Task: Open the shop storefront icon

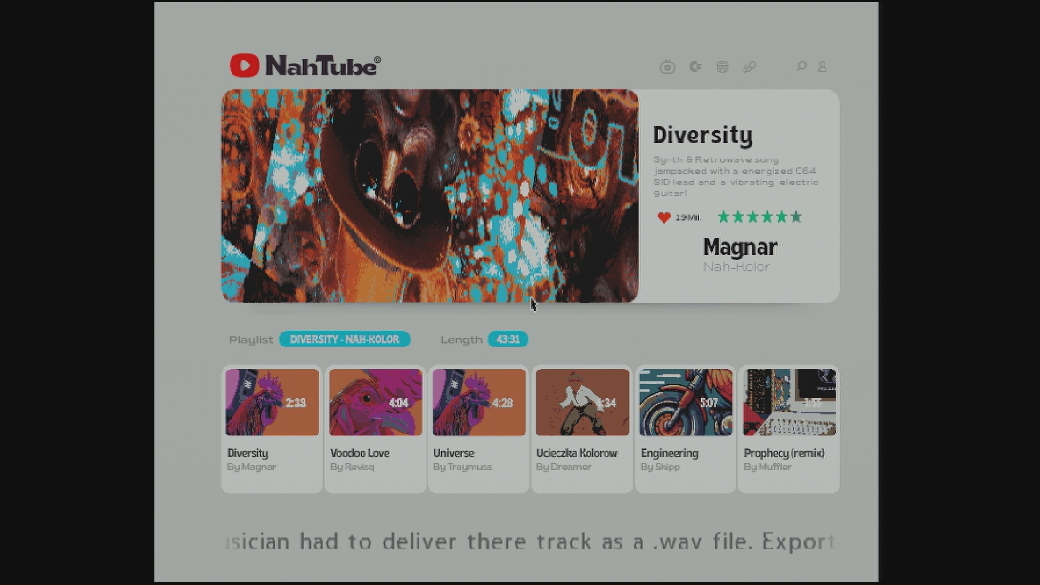Action: click(723, 67)
